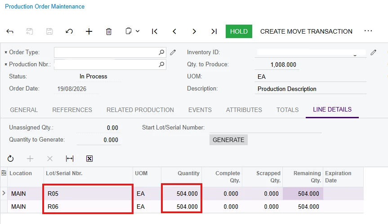Go to the first record icon
The height and width of the screenshot is (224, 388).
[x=155, y=31]
